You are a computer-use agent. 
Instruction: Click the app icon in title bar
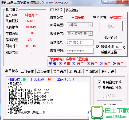(x=3, y=2)
